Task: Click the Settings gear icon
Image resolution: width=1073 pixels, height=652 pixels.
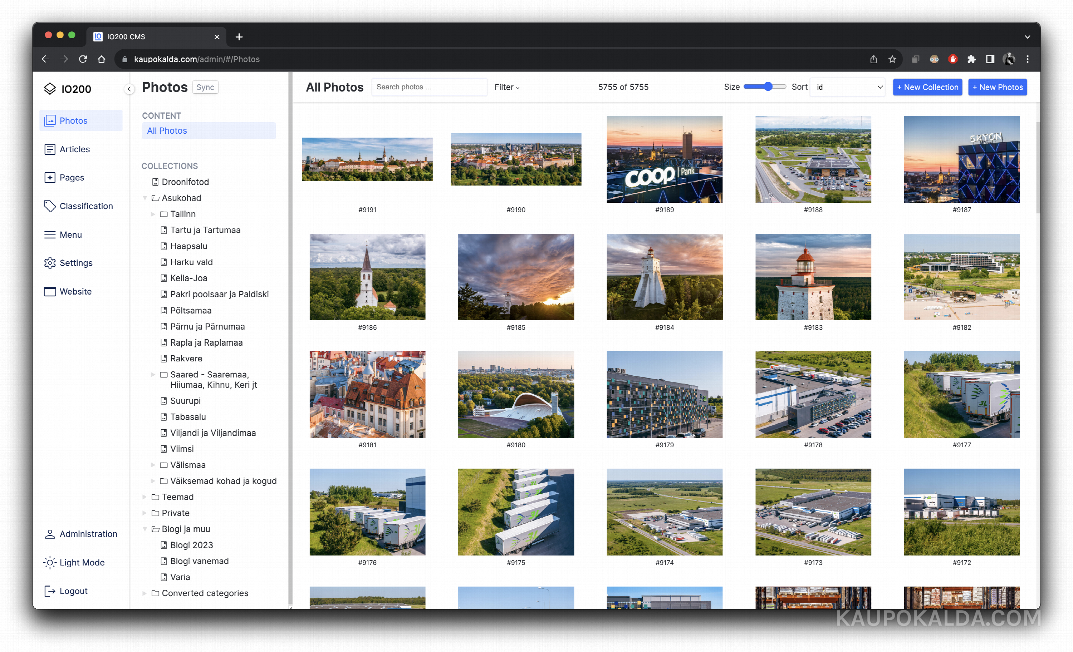Action: point(50,263)
